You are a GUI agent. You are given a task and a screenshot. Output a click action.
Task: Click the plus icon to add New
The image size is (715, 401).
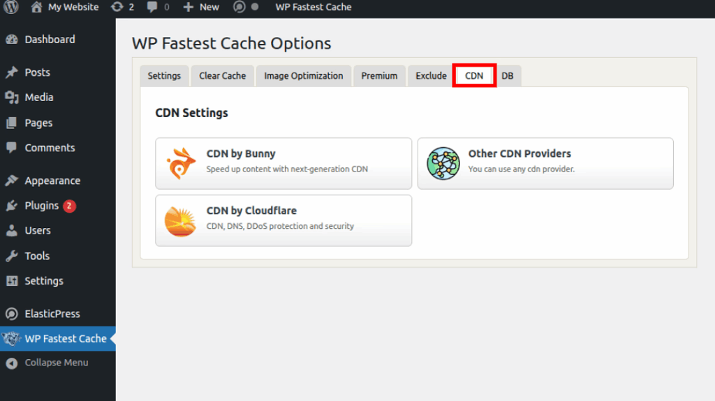coord(189,7)
